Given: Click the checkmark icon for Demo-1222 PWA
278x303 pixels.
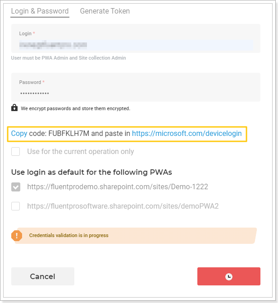Looking at the screenshot, I should coord(16,187).
